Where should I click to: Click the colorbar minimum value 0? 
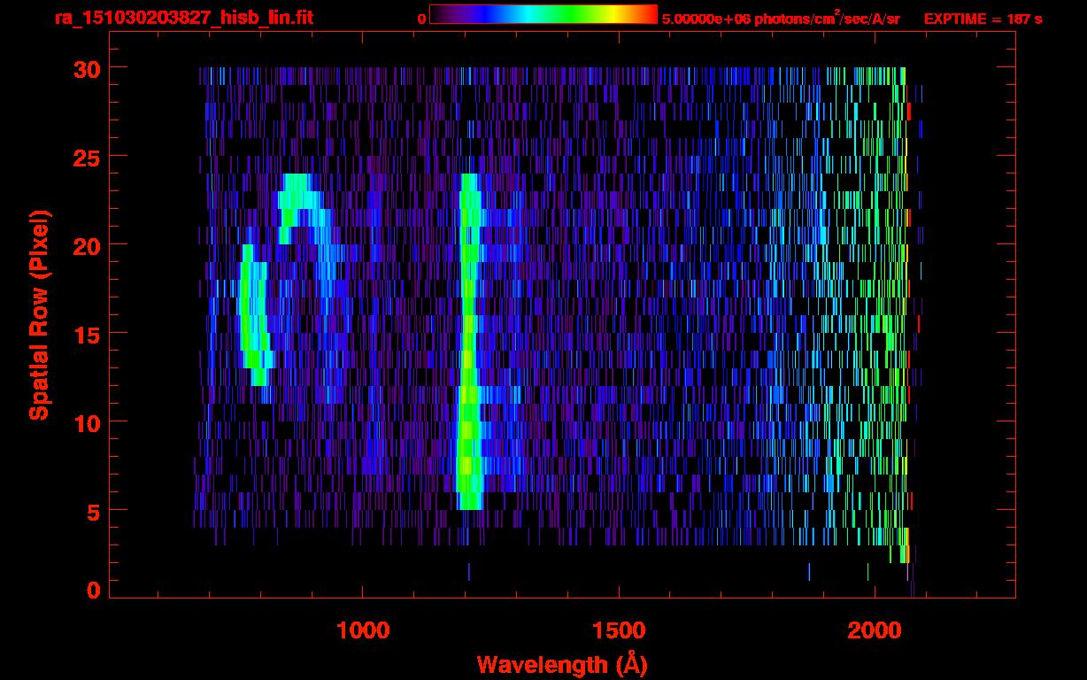coord(422,19)
